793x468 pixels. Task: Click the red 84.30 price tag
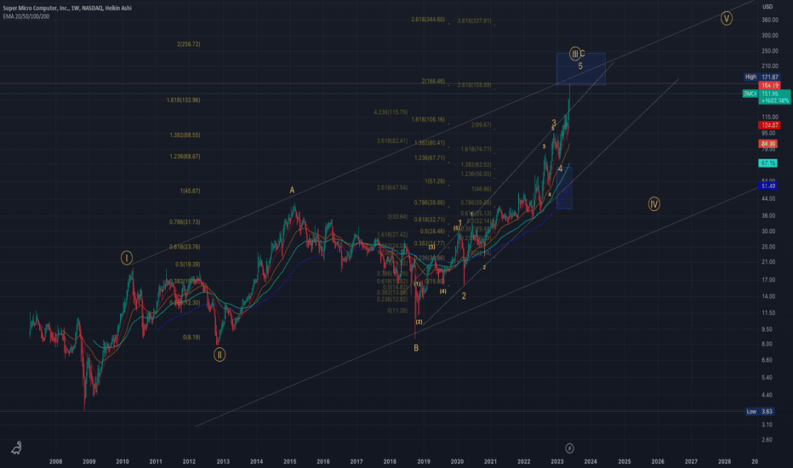point(768,144)
